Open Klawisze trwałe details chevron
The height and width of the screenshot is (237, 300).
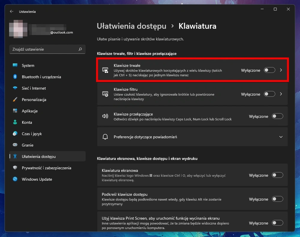[x=281, y=70]
